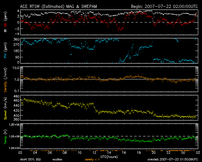The height and width of the screenshot is (162, 202).
Task: Click the '12' hour tick label
Action: click(x=94, y=153)
